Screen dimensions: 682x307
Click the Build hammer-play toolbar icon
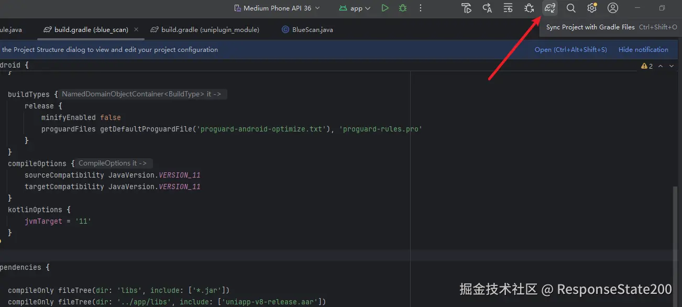click(x=466, y=8)
